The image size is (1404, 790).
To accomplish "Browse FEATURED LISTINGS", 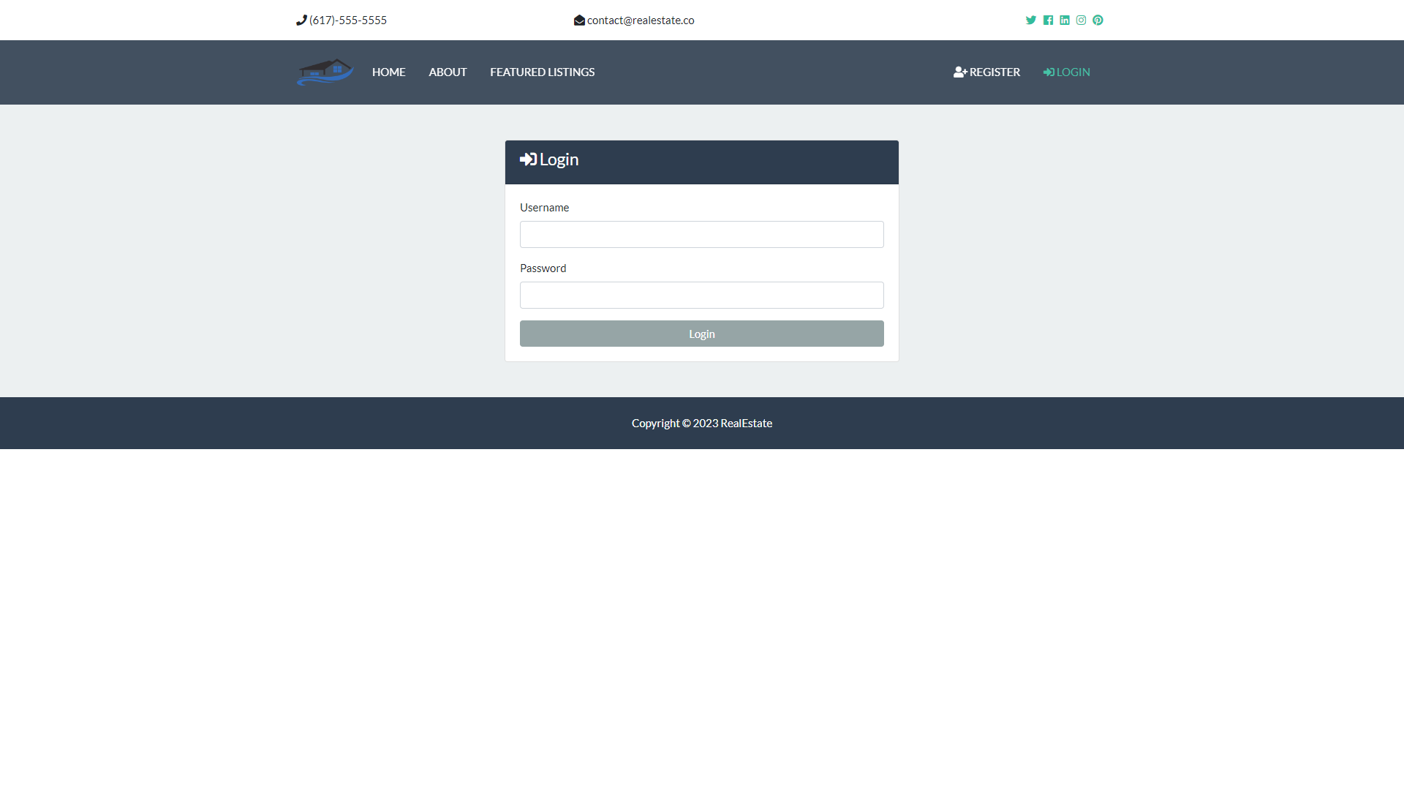I will click(542, 72).
